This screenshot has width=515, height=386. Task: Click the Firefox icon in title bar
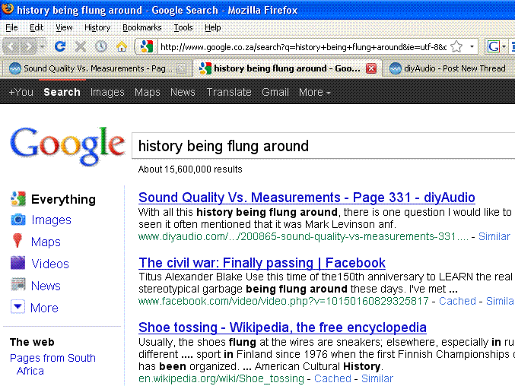[x=7, y=8]
